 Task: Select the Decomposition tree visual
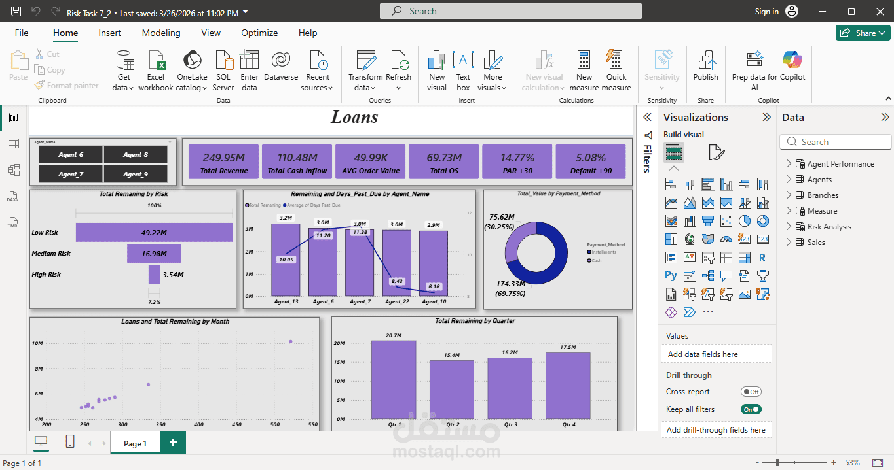coord(707,276)
